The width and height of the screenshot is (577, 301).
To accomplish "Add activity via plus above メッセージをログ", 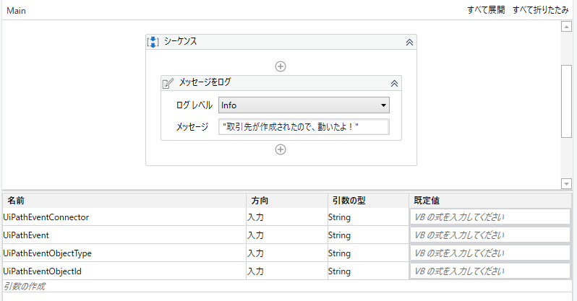I will (281, 66).
